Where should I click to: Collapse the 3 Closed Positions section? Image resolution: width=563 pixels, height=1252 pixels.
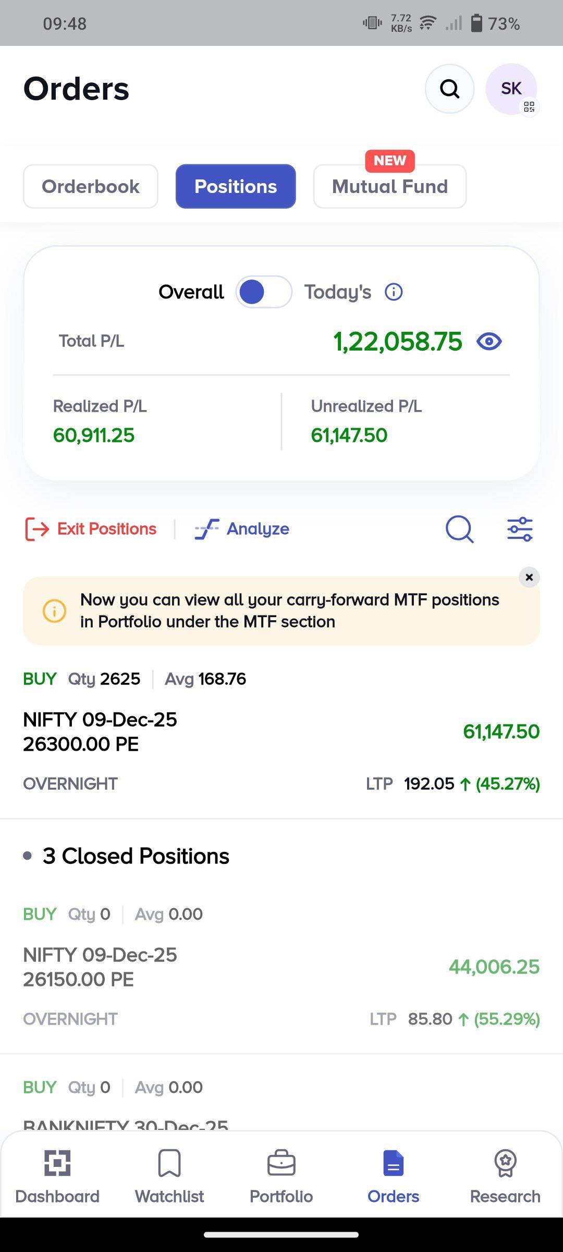point(136,856)
